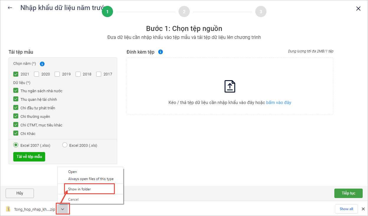The image size is (368, 216).
Task: Click the back arrow icon
Action: (x=10, y=8)
